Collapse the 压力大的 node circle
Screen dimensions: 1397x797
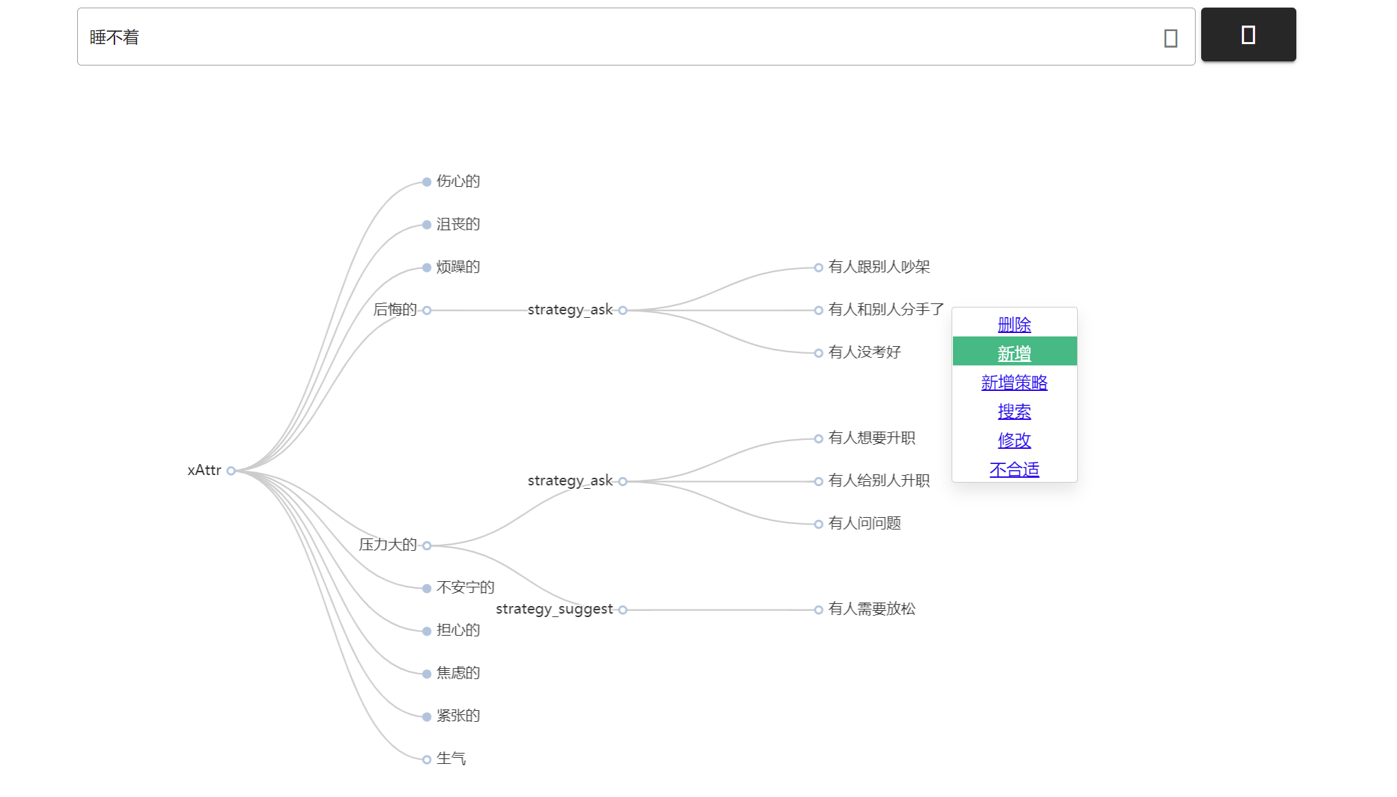coord(427,545)
